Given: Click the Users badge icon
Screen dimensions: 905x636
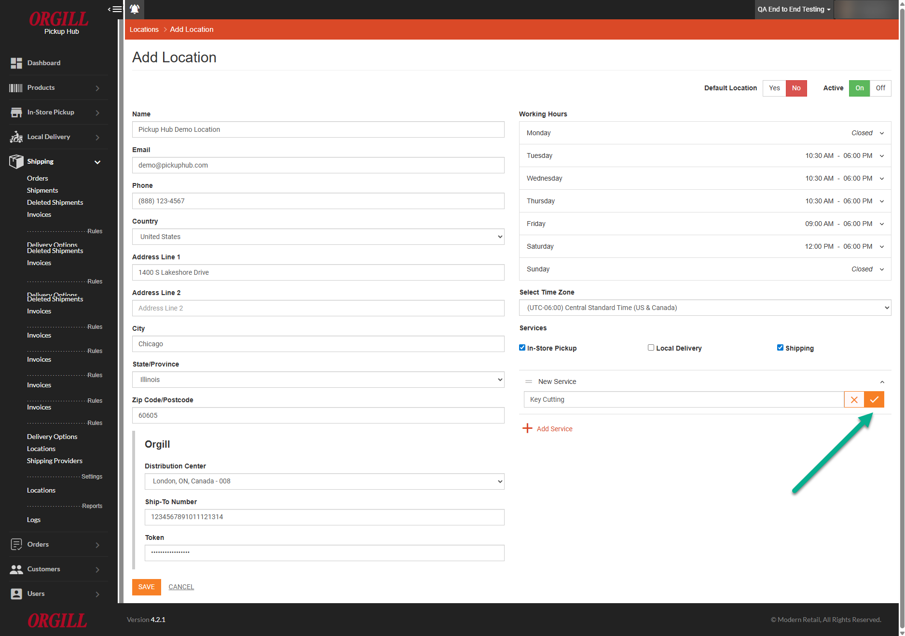Looking at the screenshot, I should pyautogui.click(x=16, y=594).
